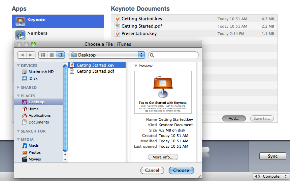
Task: Click the Macintosh HD drive icon
Action: pos(25,72)
